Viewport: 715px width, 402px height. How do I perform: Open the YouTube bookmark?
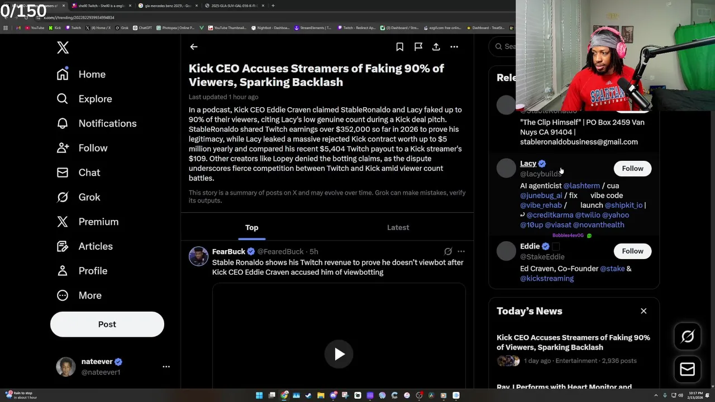click(x=35, y=28)
